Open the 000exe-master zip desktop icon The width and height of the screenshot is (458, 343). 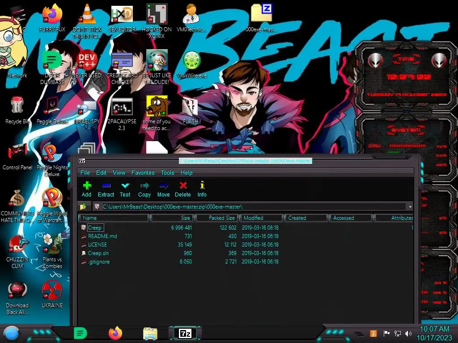(261, 18)
